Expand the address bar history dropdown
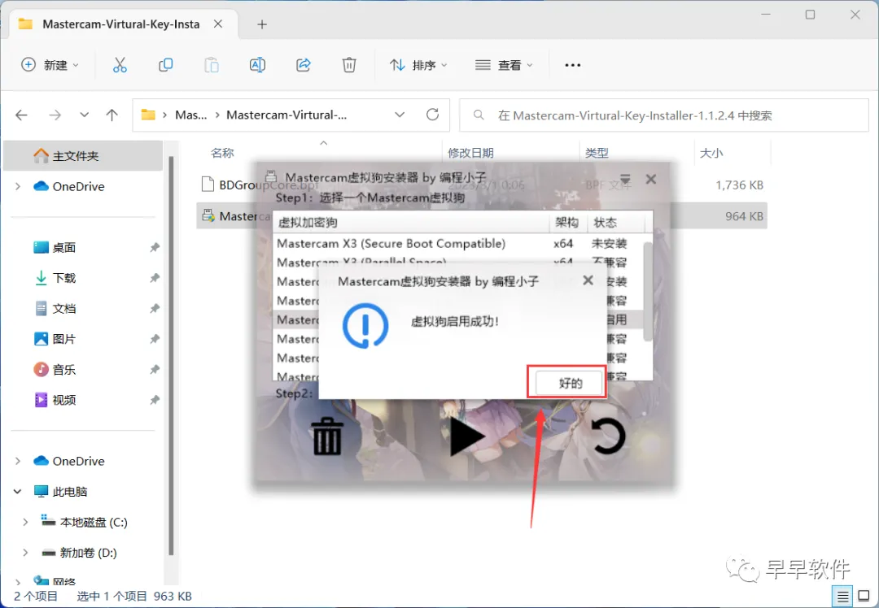Viewport: 879px width, 608px height. (x=400, y=115)
